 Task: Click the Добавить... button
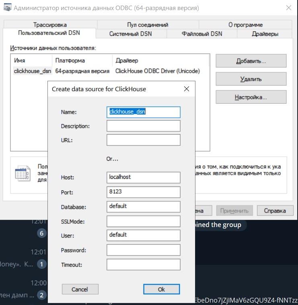[251, 61]
